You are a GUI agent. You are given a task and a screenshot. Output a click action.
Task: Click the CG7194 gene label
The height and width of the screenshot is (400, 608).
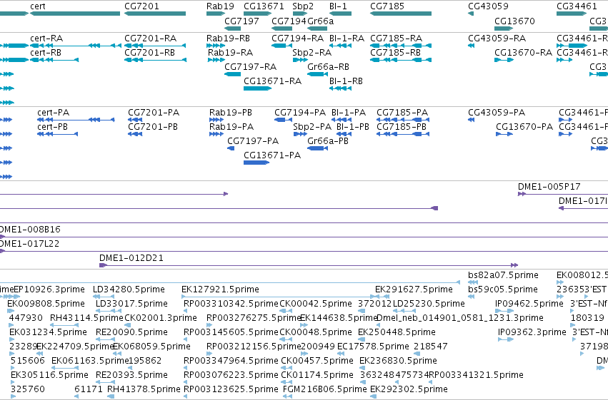[x=289, y=21]
